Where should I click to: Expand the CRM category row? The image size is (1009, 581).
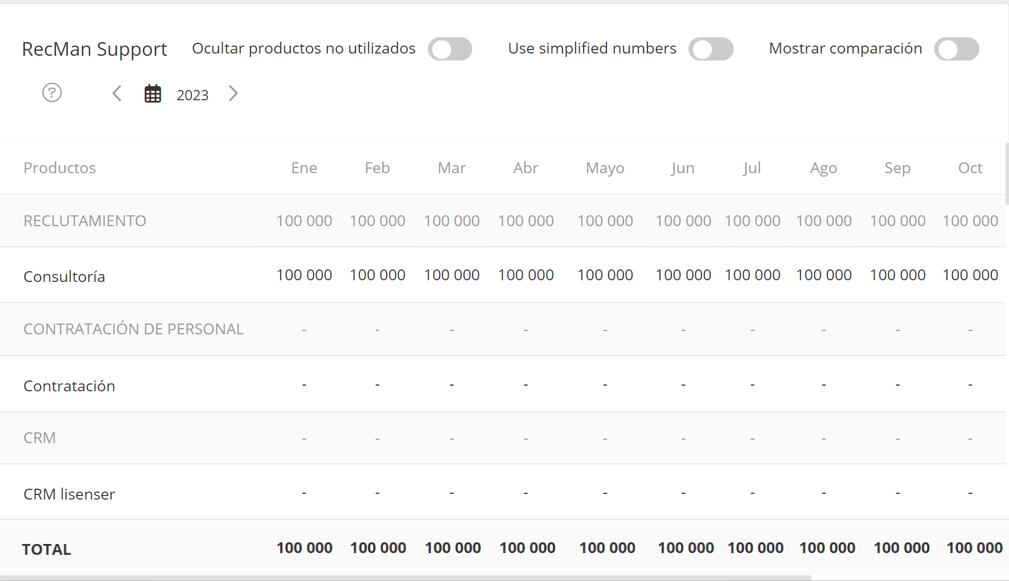40,438
